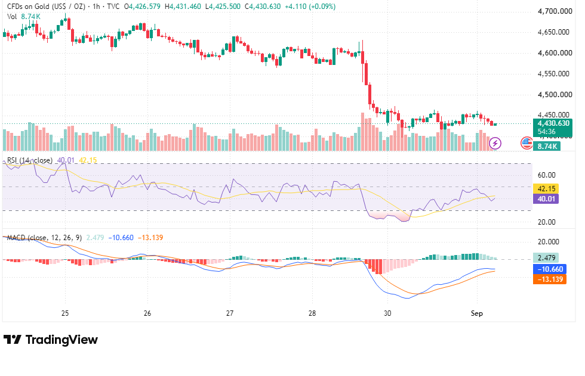Screen dimensions: 585x376
Task: Open the Vol indicator legend
Action: point(12,17)
